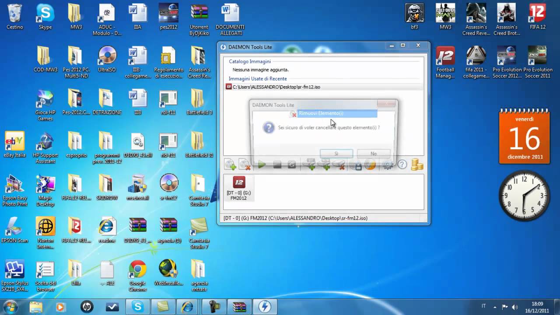Image resolution: width=560 pixels, height=315 pixels.
Task: Click the Skype taskbar button
Action: (x=138, y=307)
